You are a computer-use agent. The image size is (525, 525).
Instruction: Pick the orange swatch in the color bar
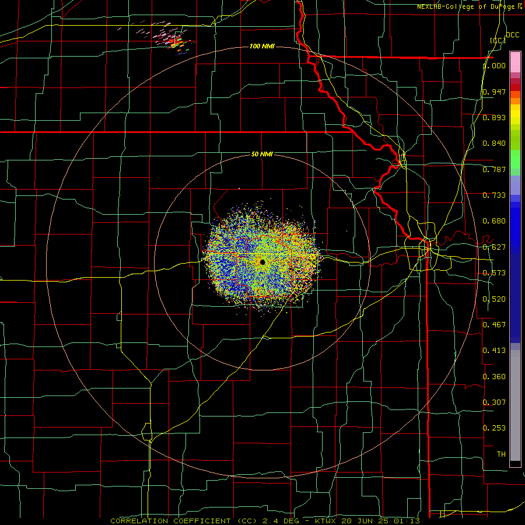515,100
